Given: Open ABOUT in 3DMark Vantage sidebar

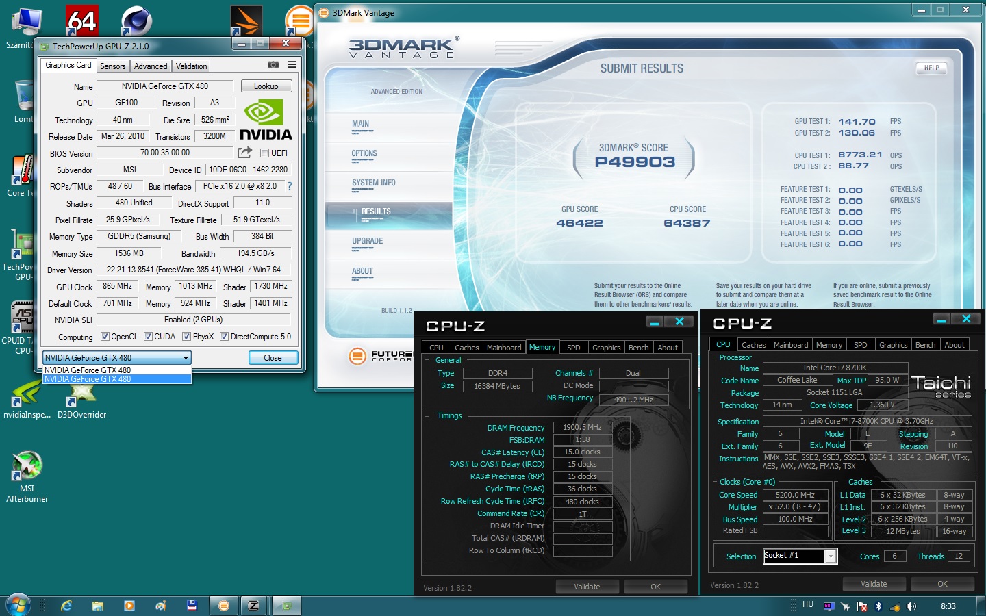Looking at the screenshot, I should click(x=362, y=271).
